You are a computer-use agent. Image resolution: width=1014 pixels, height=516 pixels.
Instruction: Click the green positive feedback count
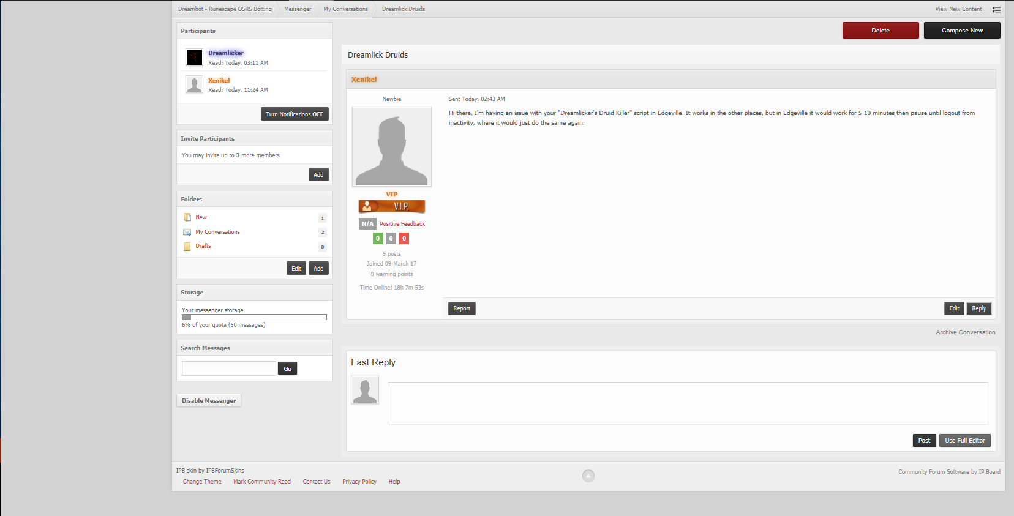point(378,239)
